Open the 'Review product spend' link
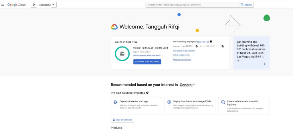This screenshot has width=293, height=129. click(182, 59)
